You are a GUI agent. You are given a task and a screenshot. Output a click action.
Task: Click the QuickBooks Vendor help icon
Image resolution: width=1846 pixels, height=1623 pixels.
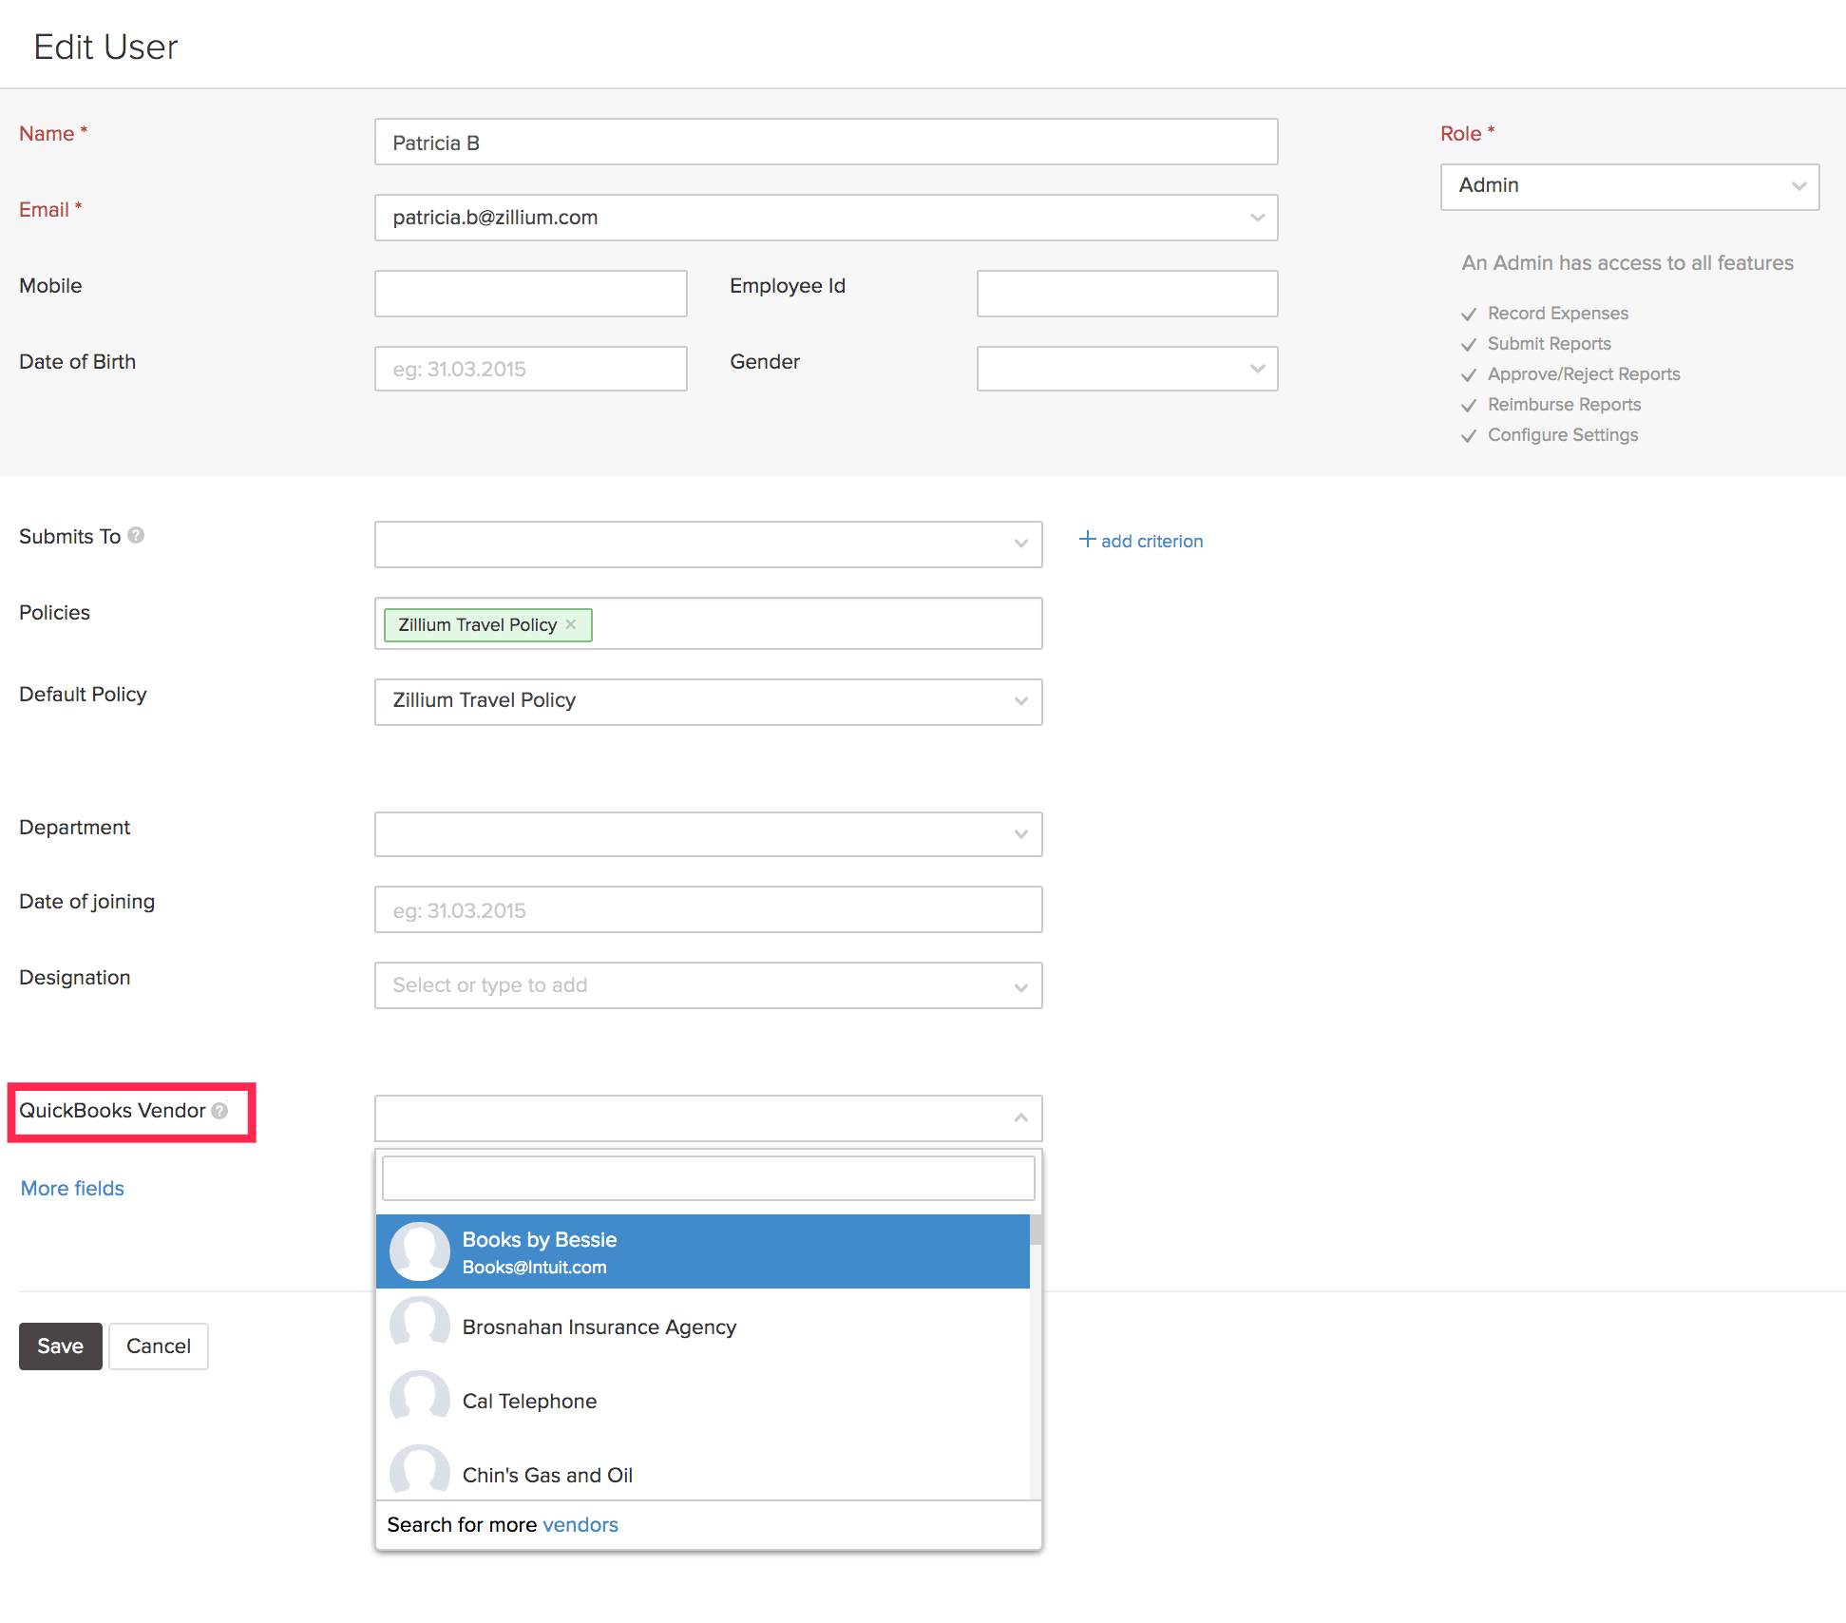click(219, 1110)
